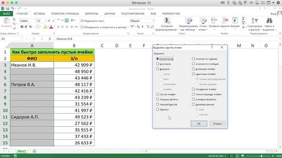Open the Calibri font name dropdown
282x158 pixels.
click(36, 21)
